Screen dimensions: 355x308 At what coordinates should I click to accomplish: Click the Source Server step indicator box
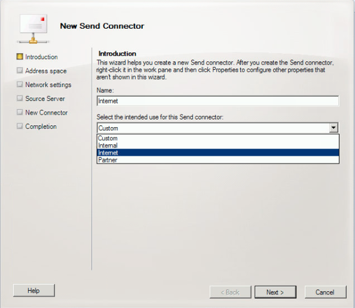pos(20,98)
